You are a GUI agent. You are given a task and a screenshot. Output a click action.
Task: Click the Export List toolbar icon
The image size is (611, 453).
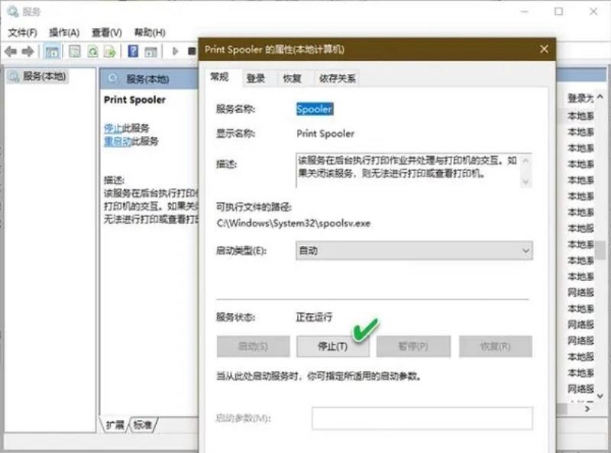click(110, 51)
